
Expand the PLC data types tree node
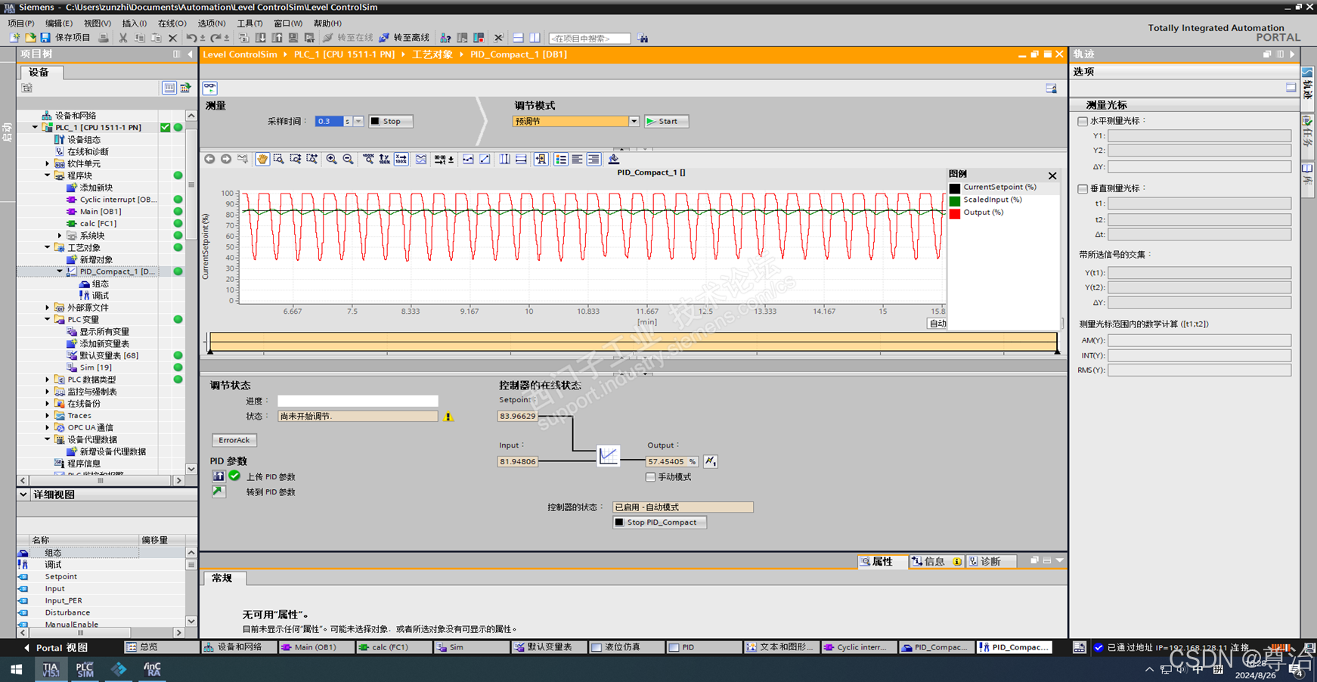click(x=48, y=380)
